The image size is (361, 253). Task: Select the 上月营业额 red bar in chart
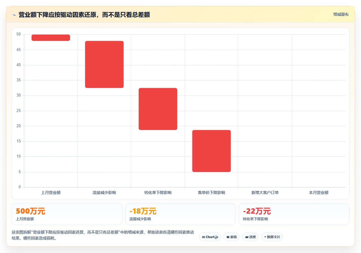(51, 38)
